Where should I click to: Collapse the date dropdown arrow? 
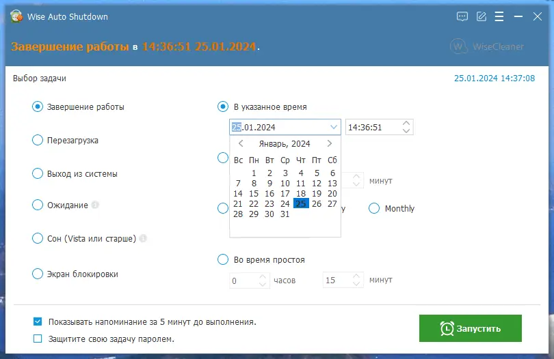click(334, 127)
